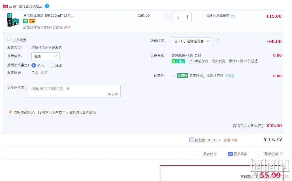292x181 pixels.
Task: Click the 给卖家留言 message text box
Action: click(74, 91)
